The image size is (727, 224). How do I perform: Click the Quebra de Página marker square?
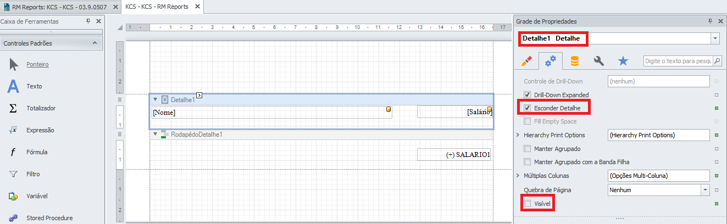tap(717, 190)
